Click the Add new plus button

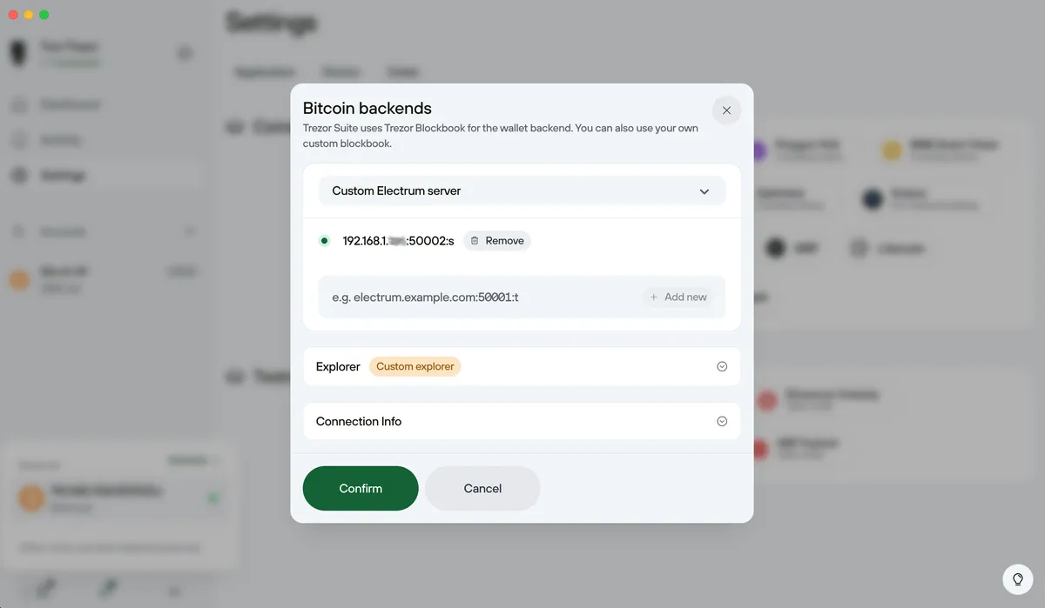[x=678, y=297]
